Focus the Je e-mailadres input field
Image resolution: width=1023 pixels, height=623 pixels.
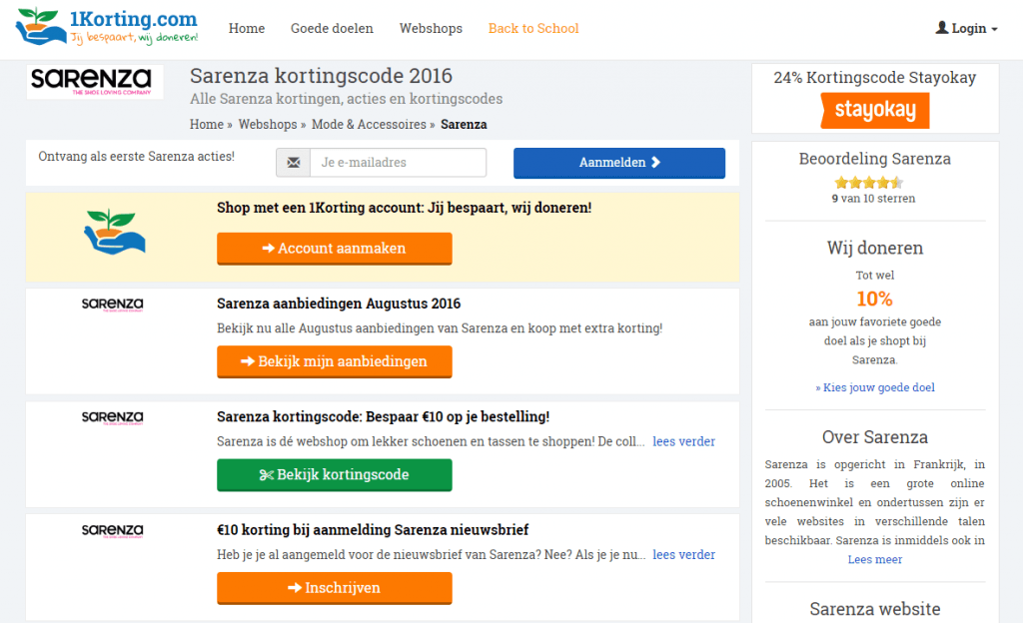398,163
